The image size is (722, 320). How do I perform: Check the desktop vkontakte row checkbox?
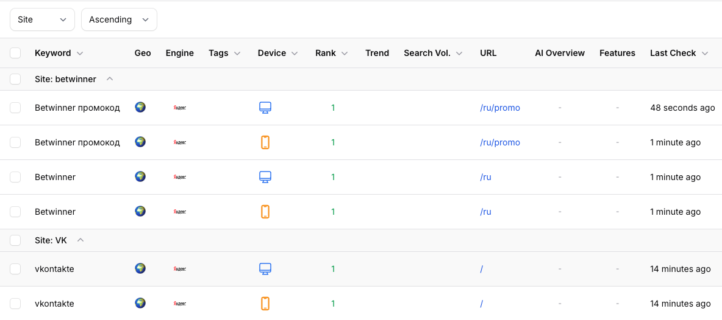(15, 269)
